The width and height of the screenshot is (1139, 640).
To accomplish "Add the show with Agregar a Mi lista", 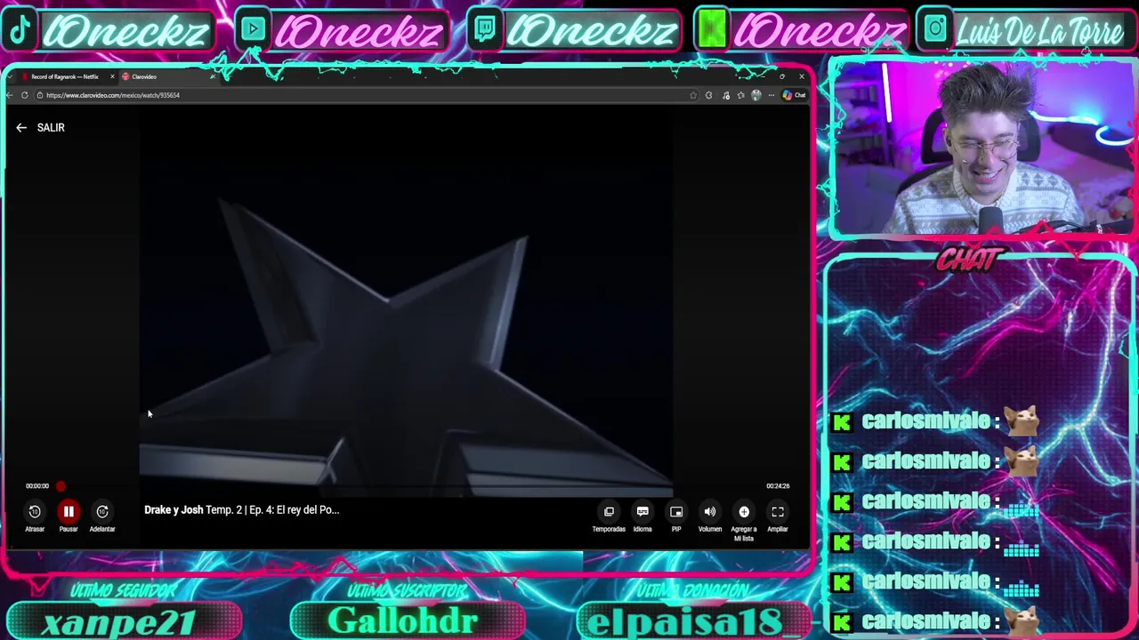I will tap(744, 511).
